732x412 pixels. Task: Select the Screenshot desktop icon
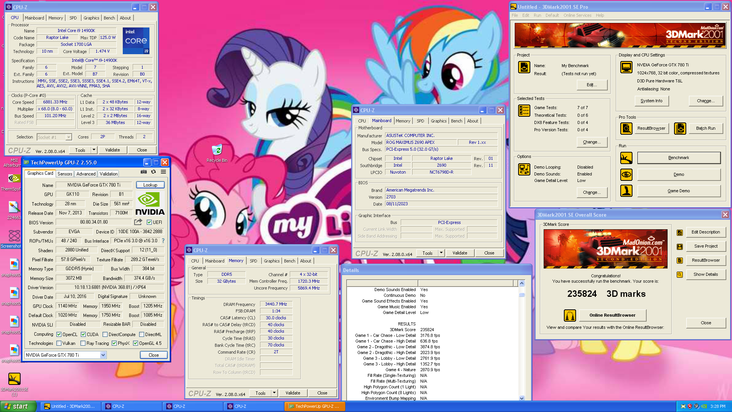pos(11,239)
